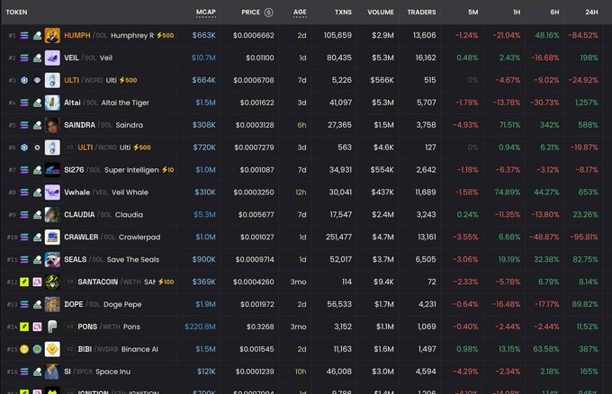This screenshot has height=394, width=612.
Task: Click Solana chain icon in CRAWLER row
Action: click(x=24, y=237)
